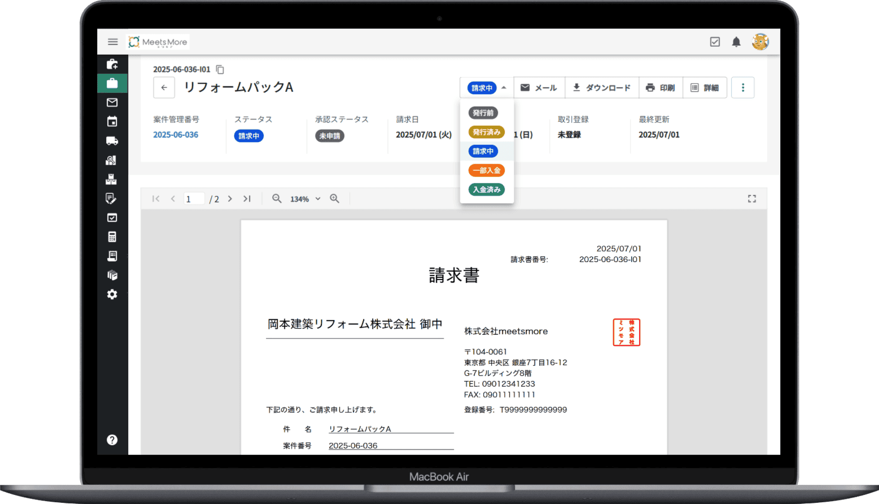Open the calendar sidebar icon

(112, 122)
